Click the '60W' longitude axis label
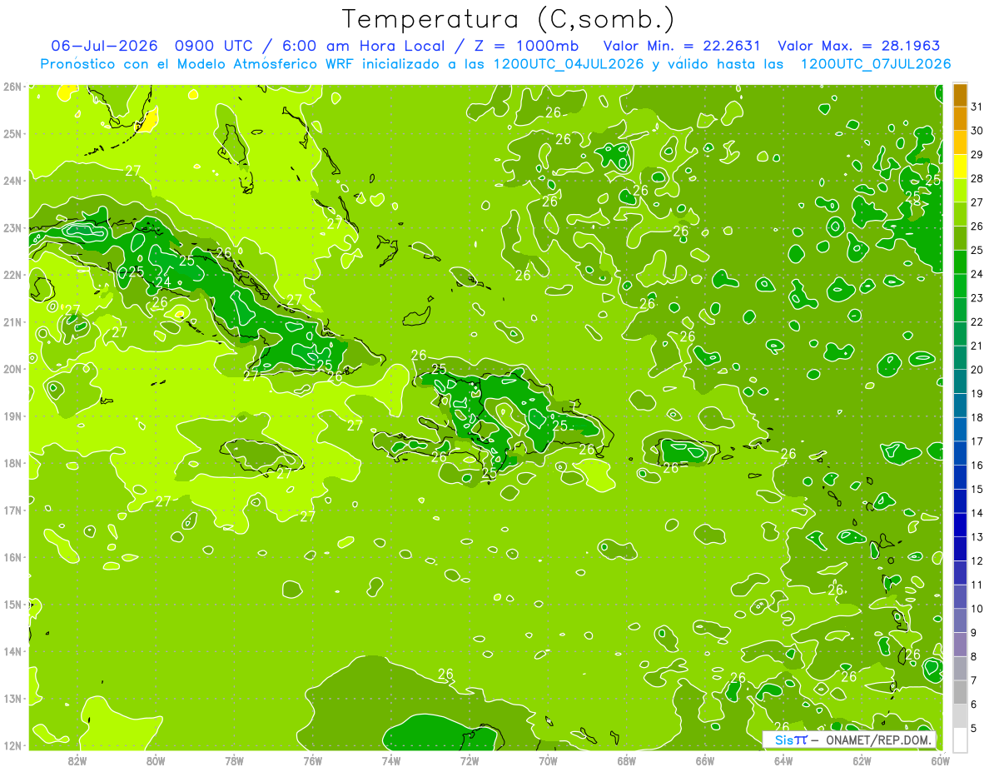This screenshot has width=999, height=772. [x=941, y=760]
